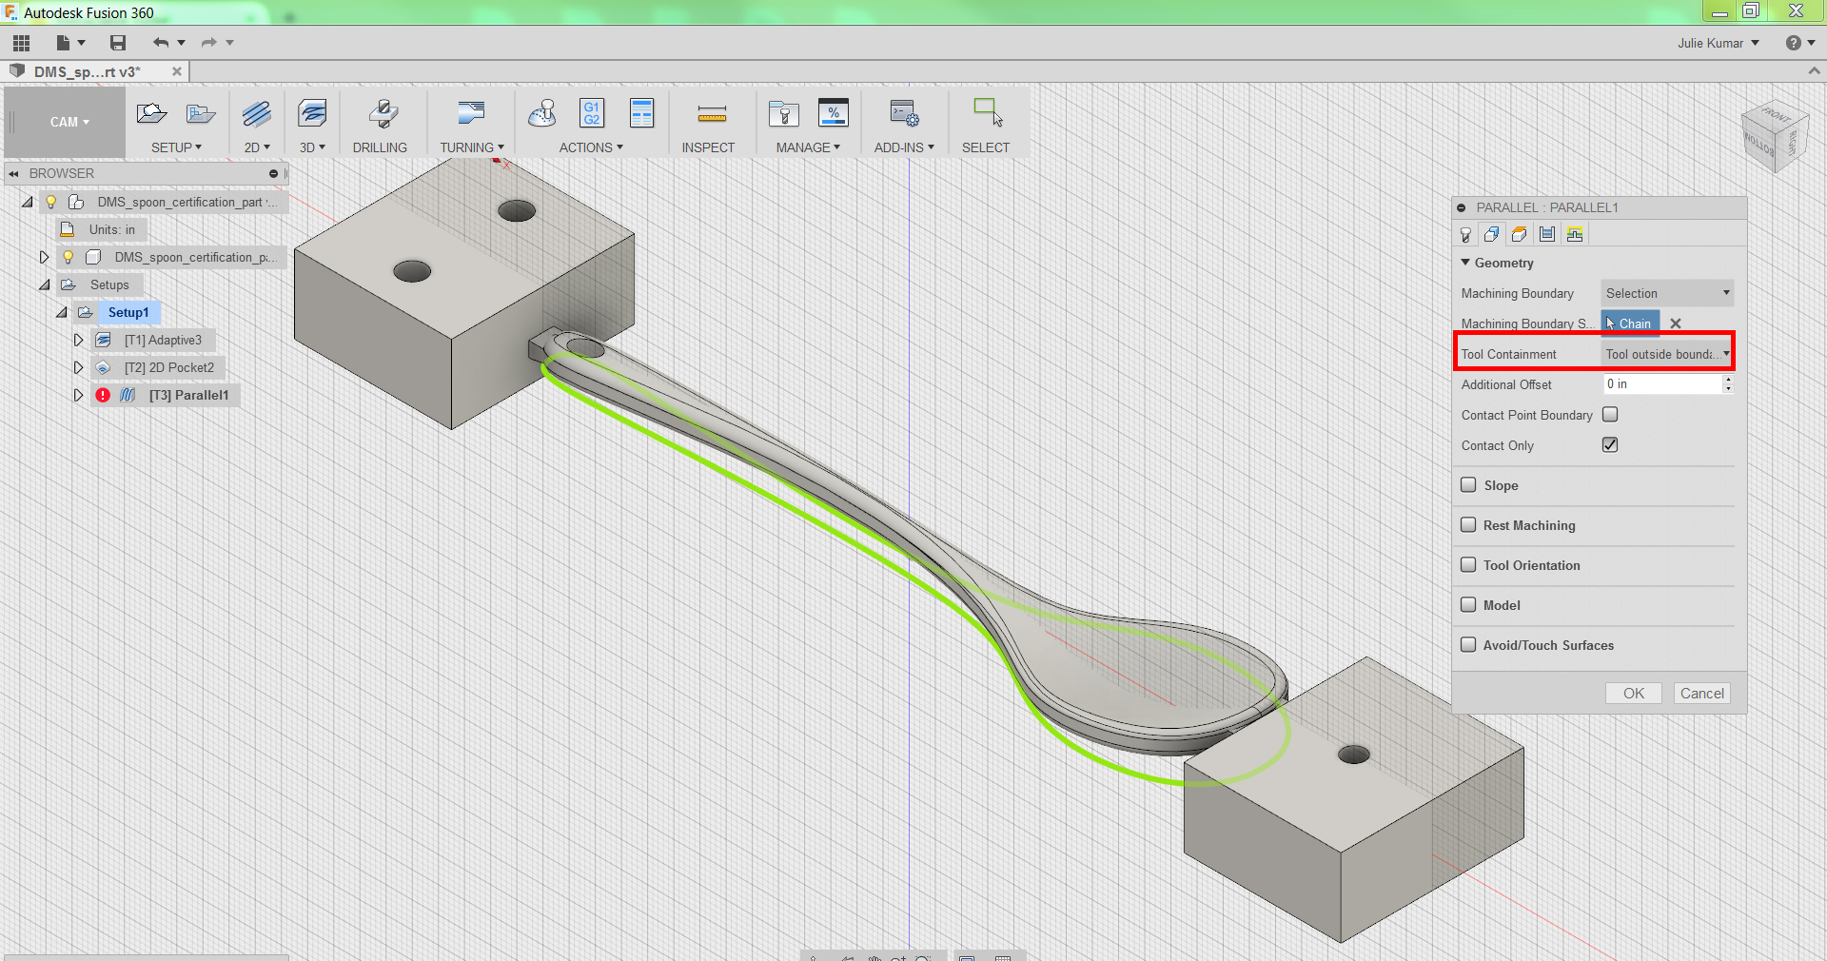
Task: Toggle DMS_spoon component lightbulb visibility
Action: (x=68, y=257)
